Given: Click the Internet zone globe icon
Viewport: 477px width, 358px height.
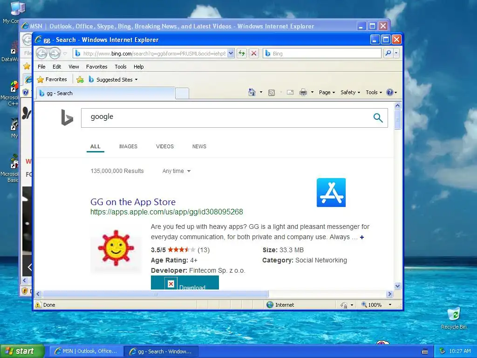Looking at the screenshot, I should tap(270, 305).
